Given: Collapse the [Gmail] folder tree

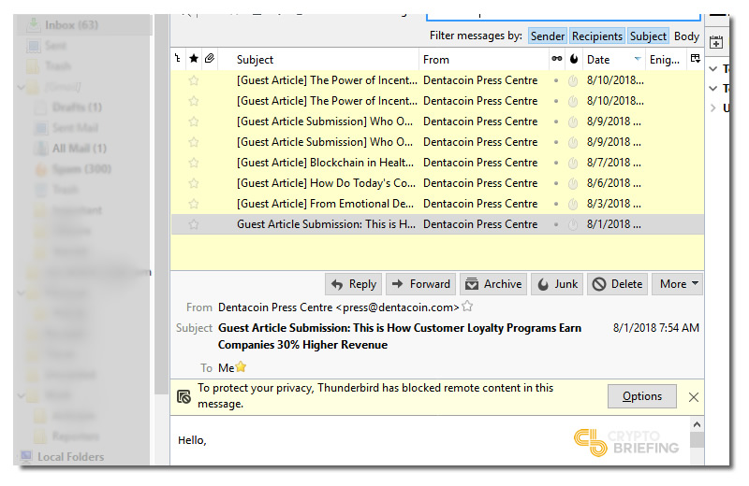Looking at the screenshot, I should coord(21,87).
